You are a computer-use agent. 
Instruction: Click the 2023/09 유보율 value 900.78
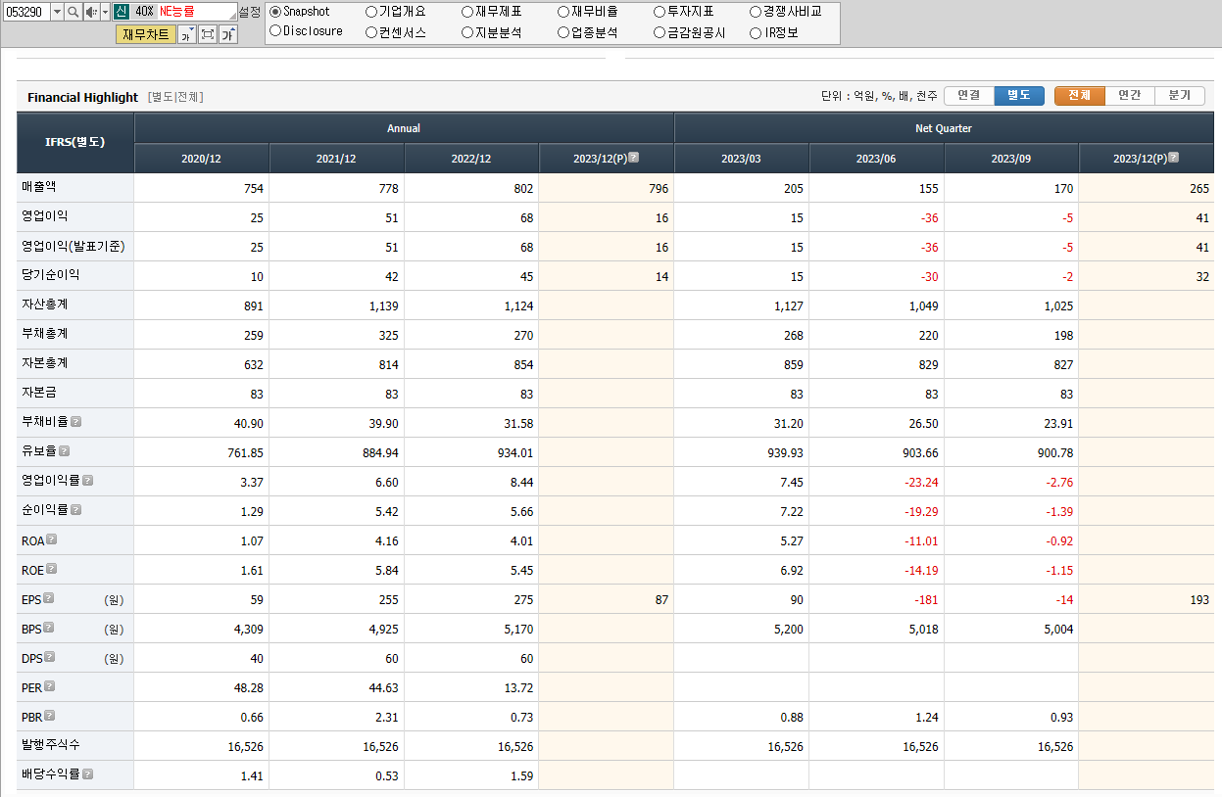tap(1053, 452)
